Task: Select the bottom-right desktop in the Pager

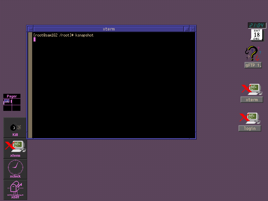Action: pyautogui.click(x=16, y=108)
